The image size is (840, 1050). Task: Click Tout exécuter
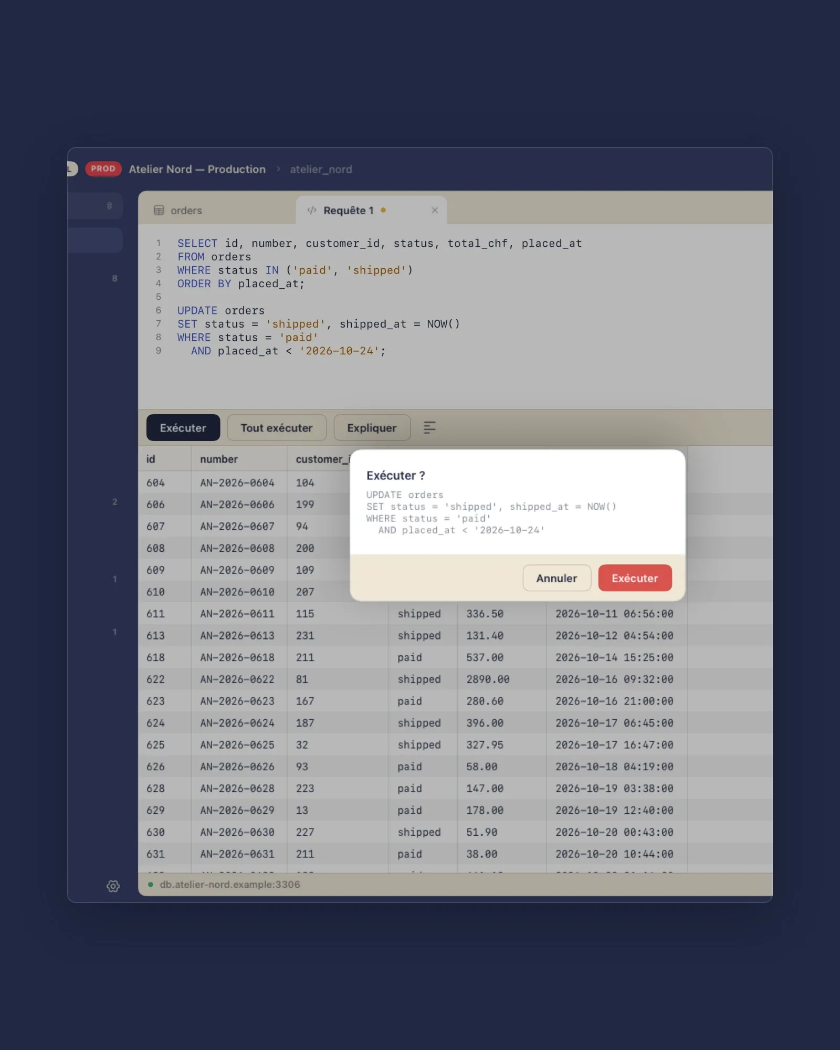277,428
